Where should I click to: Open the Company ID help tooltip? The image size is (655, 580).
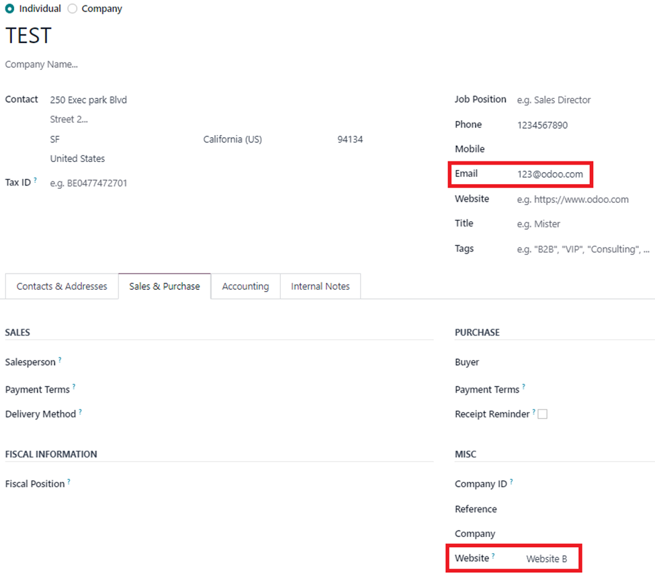(x=511, y=481)
